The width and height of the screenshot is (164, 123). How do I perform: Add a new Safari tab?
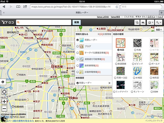tap(161, 13)
